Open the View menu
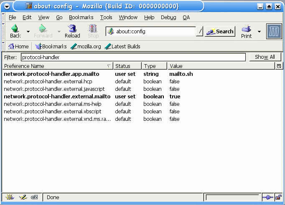The height and width of the screenshot is (205, 285). click(x=43, y=17)
